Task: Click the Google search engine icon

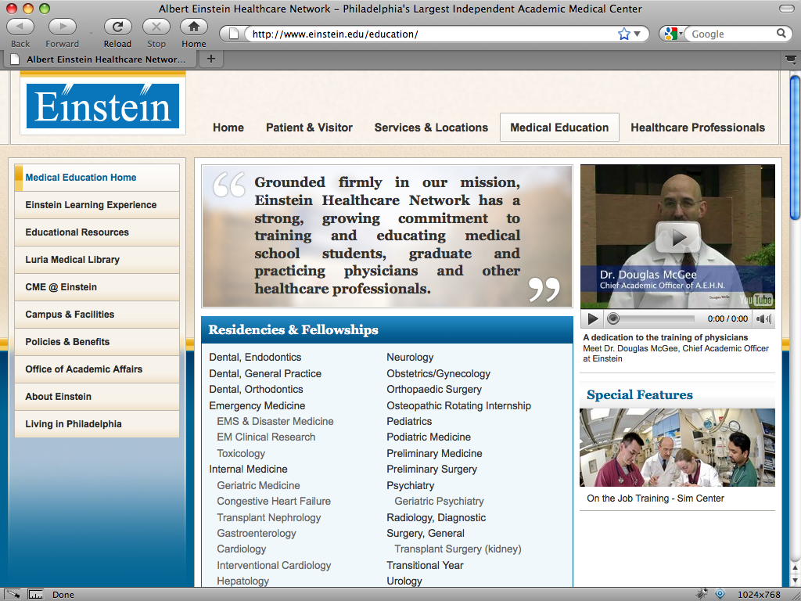Action: point(670,34)
